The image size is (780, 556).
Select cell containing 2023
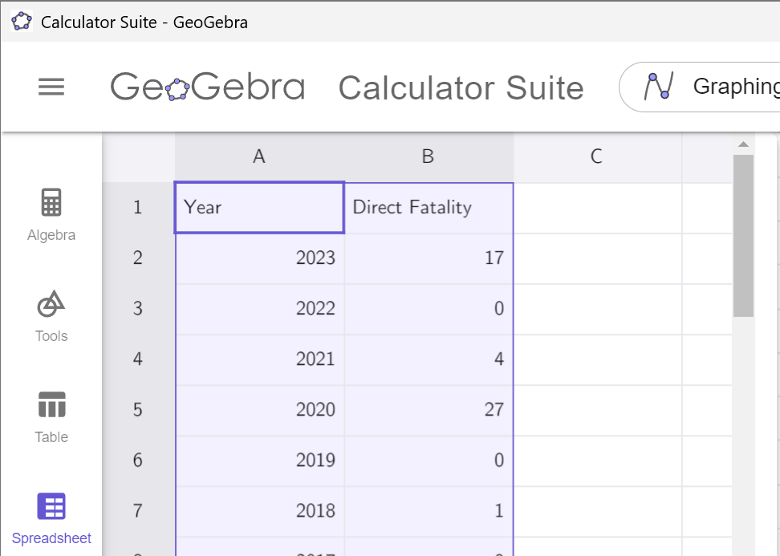pyautogui.click(x=260, y=258)
